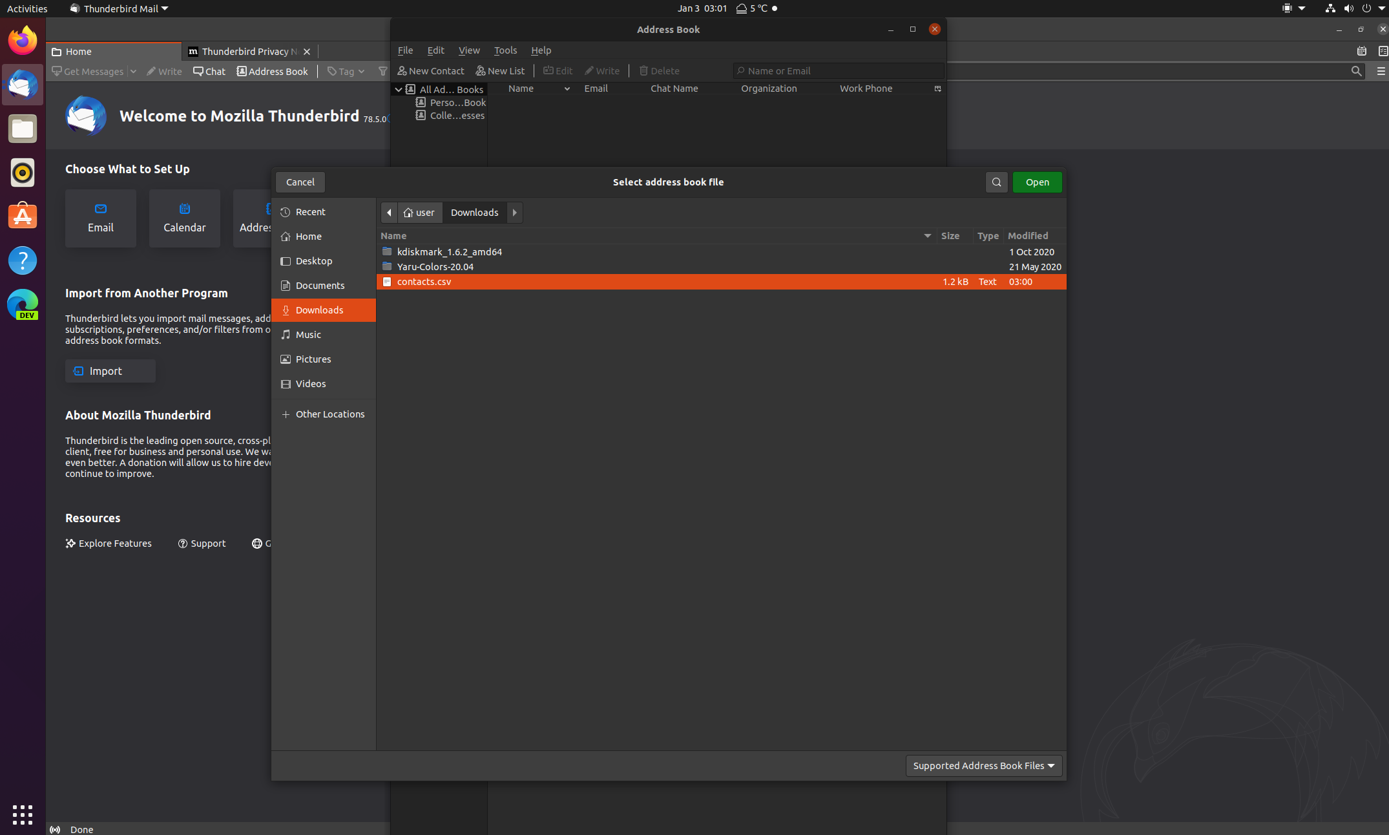Open the Write message tool
This screenshot has width=1389, height=835.
coord(602,71)
